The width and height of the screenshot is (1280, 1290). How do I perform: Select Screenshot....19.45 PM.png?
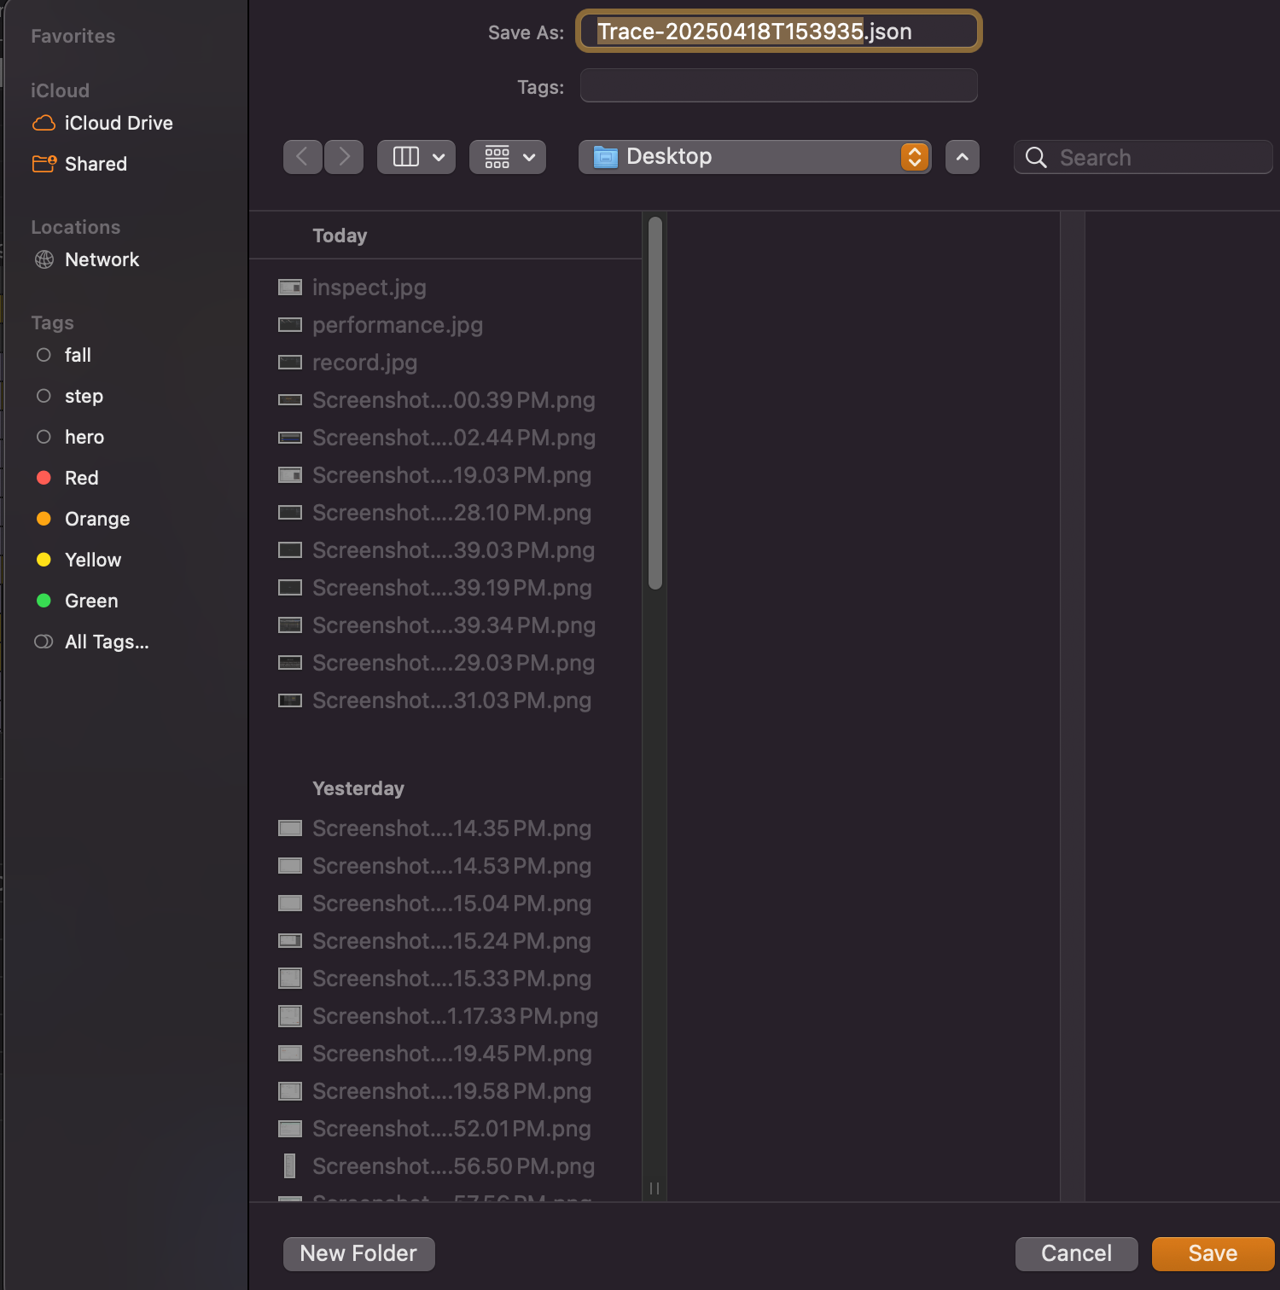[x=452, y=1054]
